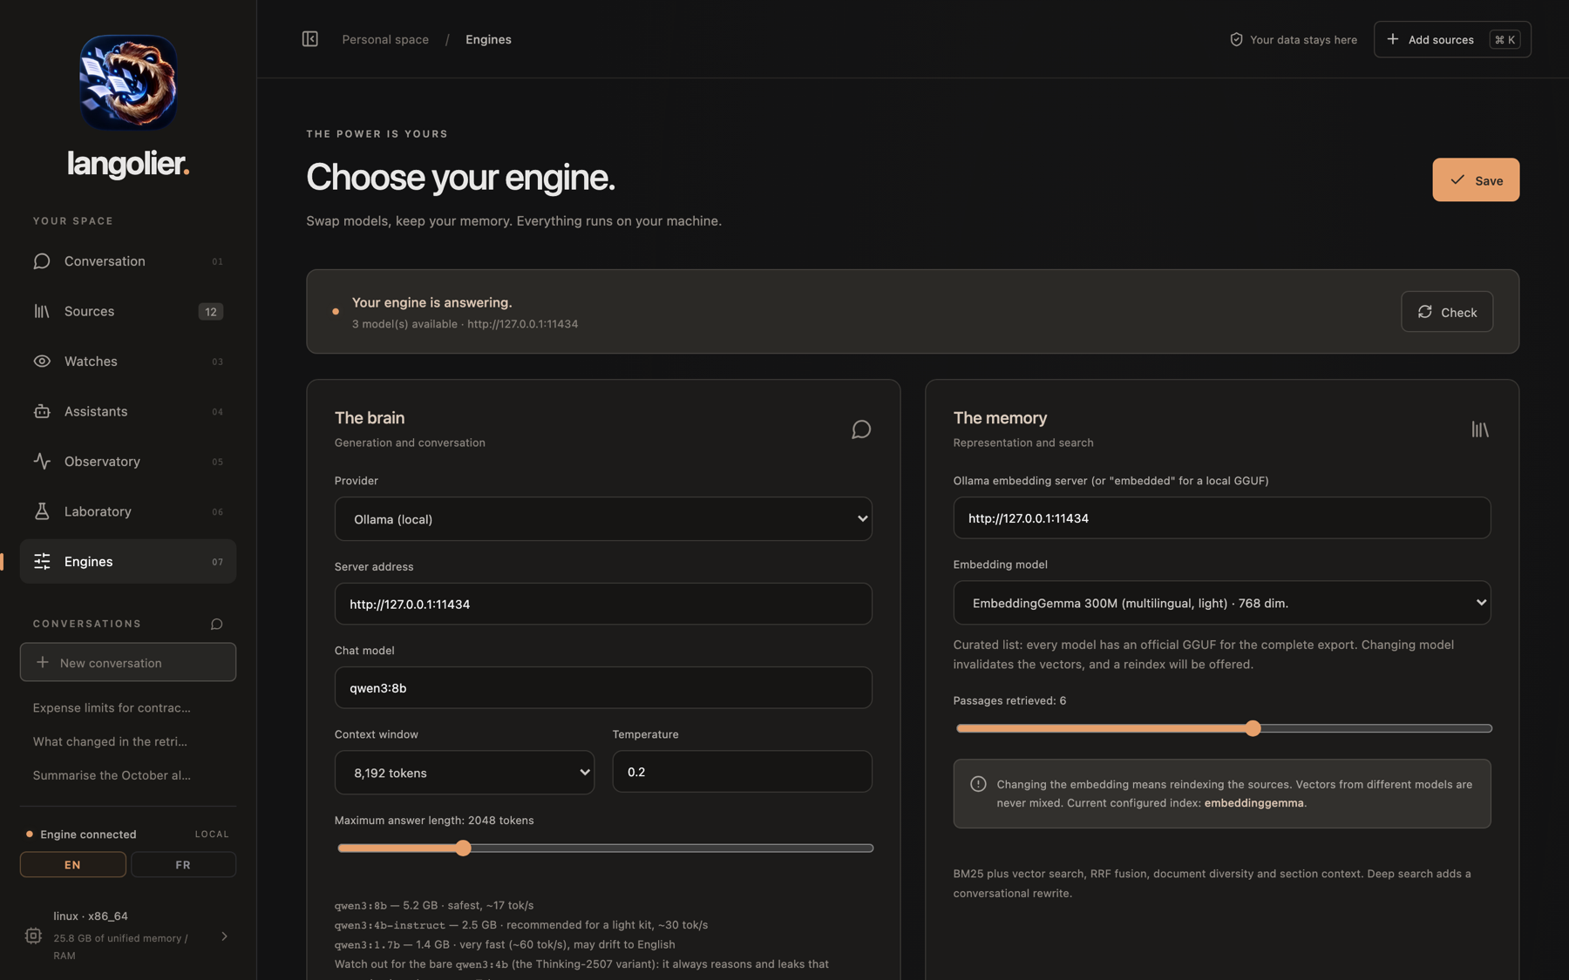
Task: Click the langolier app logo
Action: [128, 82]
